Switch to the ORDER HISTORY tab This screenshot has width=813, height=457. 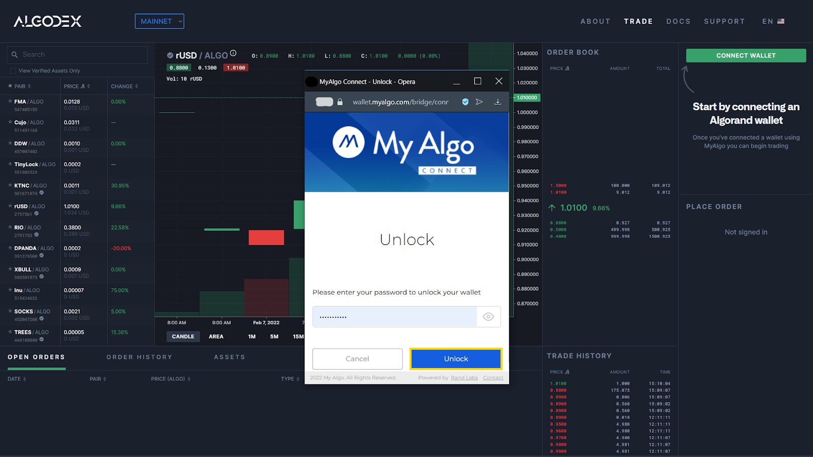139,357
